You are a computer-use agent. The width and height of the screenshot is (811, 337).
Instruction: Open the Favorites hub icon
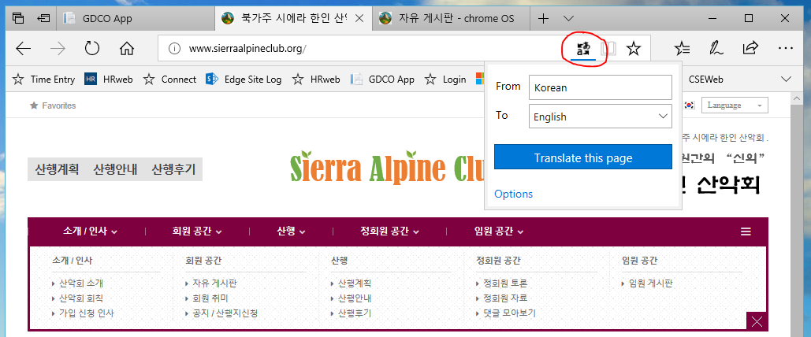[x=683, y=49]
